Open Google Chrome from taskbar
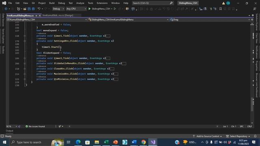Viewport: 260px width, 146px height. 143,142
